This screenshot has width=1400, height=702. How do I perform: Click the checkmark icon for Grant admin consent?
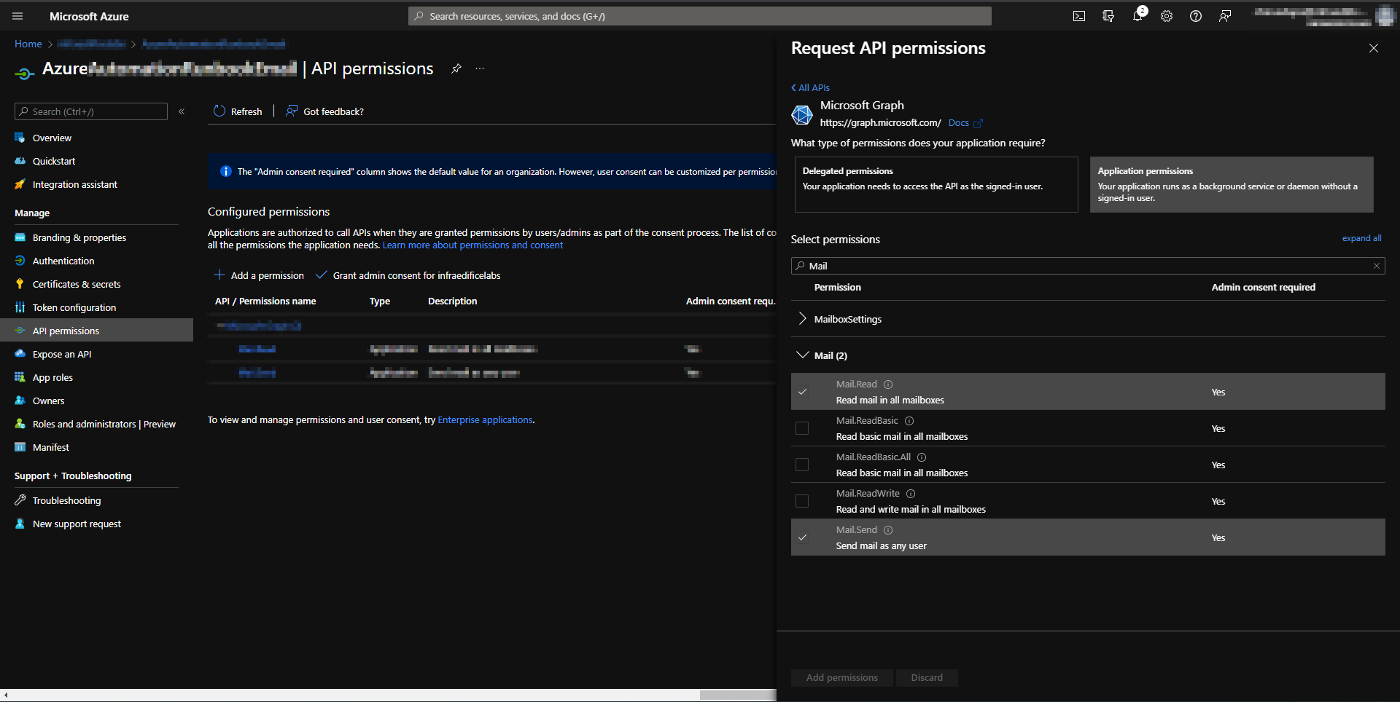(321, 275)
